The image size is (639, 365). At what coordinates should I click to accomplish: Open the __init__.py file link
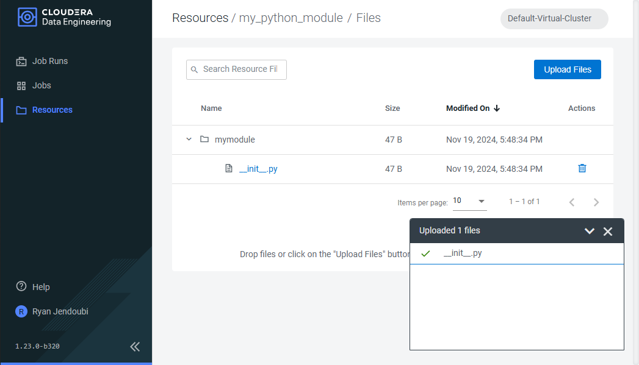coord(258,168)
